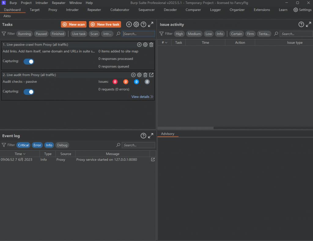Start a New scan
Screen dimensions: 313x241
pyautogui.click(x=74, y=24)
